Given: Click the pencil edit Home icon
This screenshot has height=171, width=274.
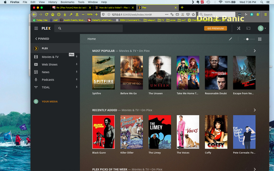Looking at the screenshot, I should point(230,39).
